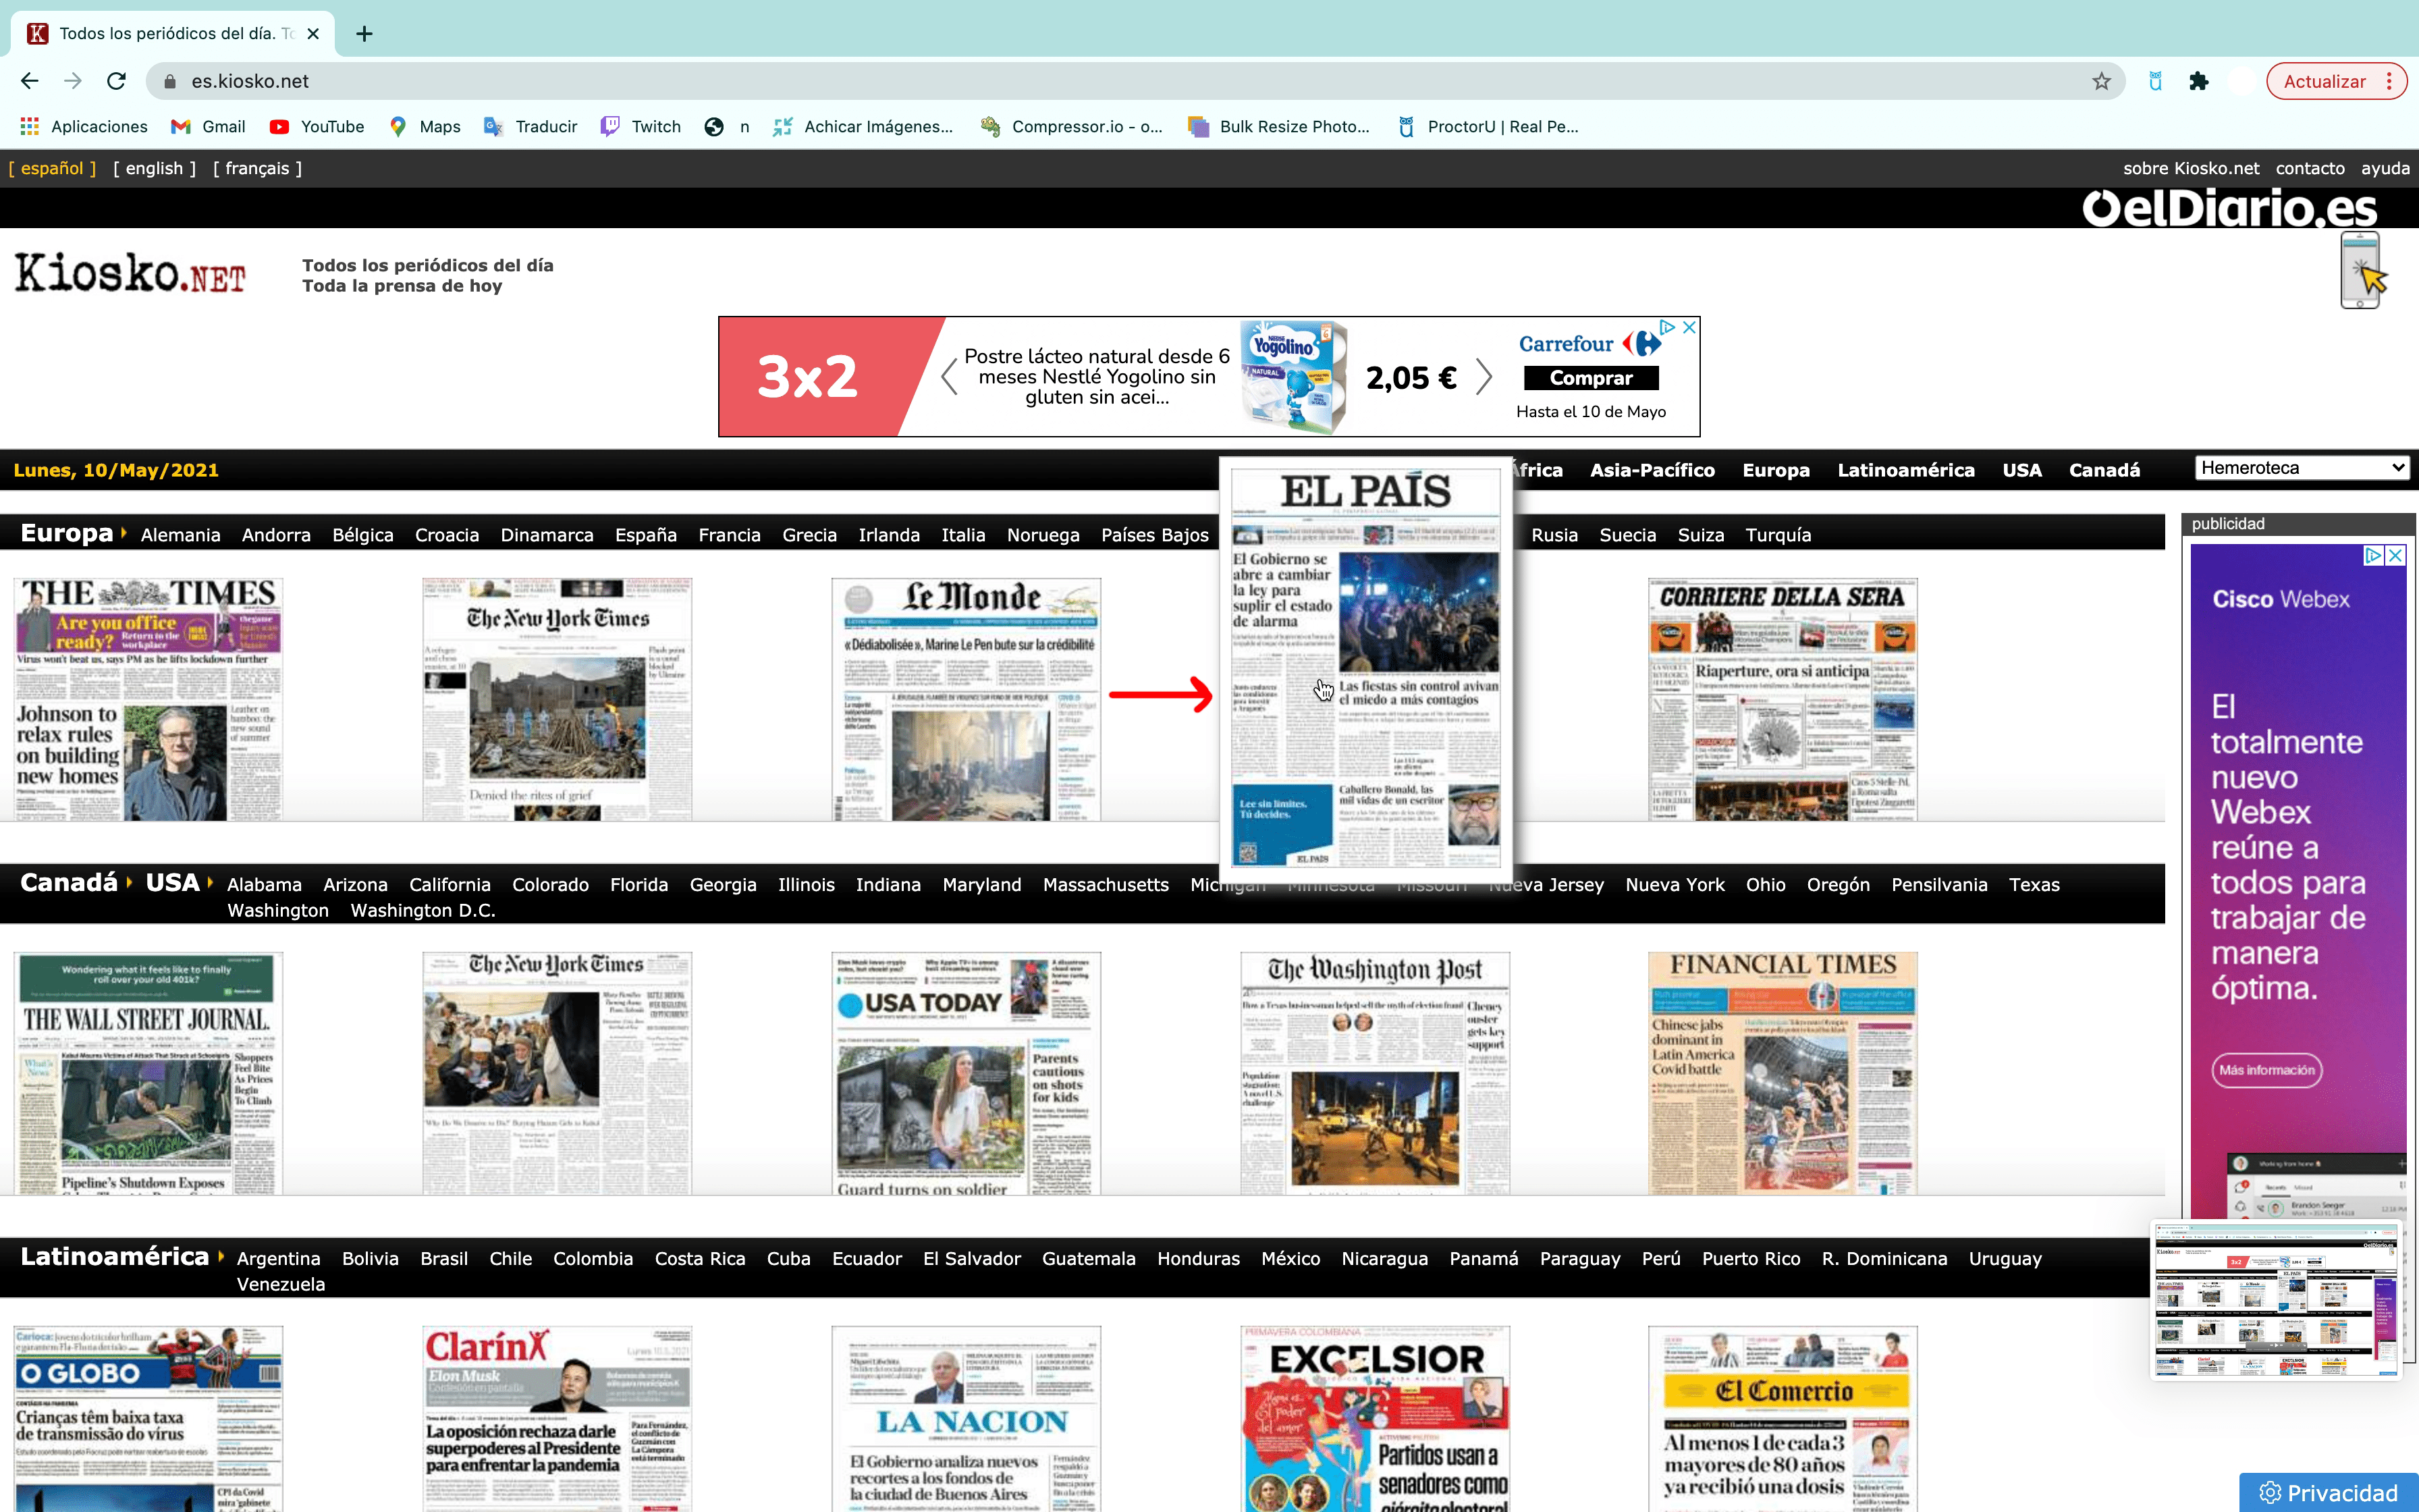This screenshot has width=2419, height=1512.
Task: Open the ProctorU bookmark
Action: coord(1488,126)
